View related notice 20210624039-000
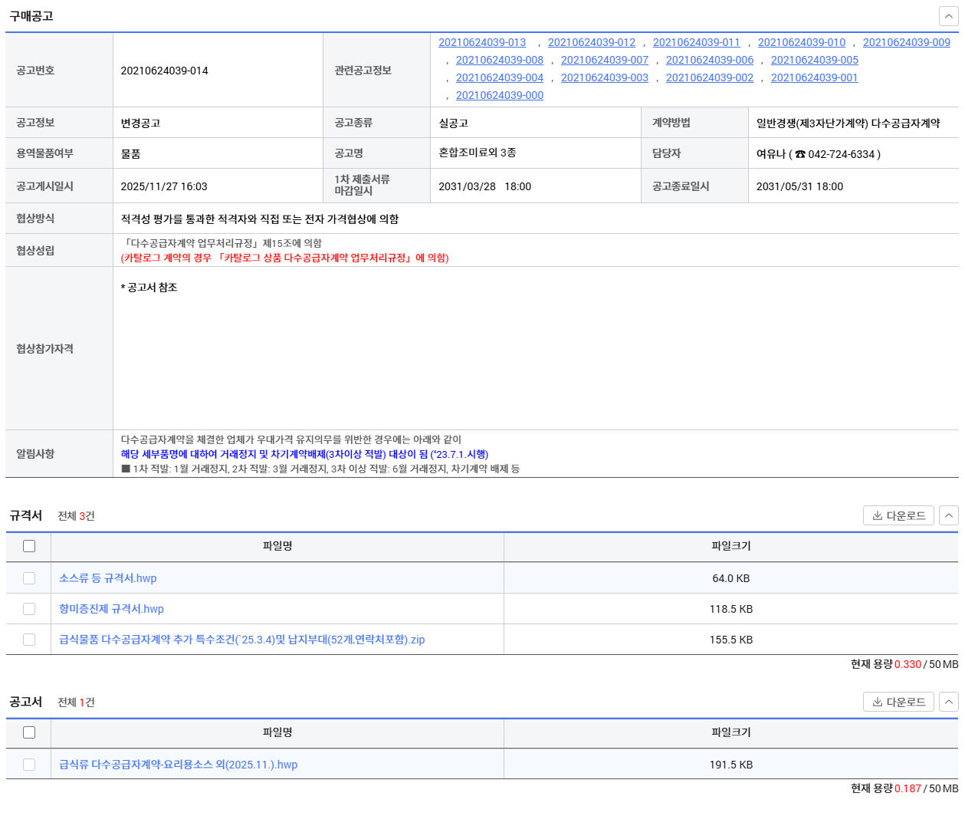Viewport: 965px width, 816px height. pos(500,95)
